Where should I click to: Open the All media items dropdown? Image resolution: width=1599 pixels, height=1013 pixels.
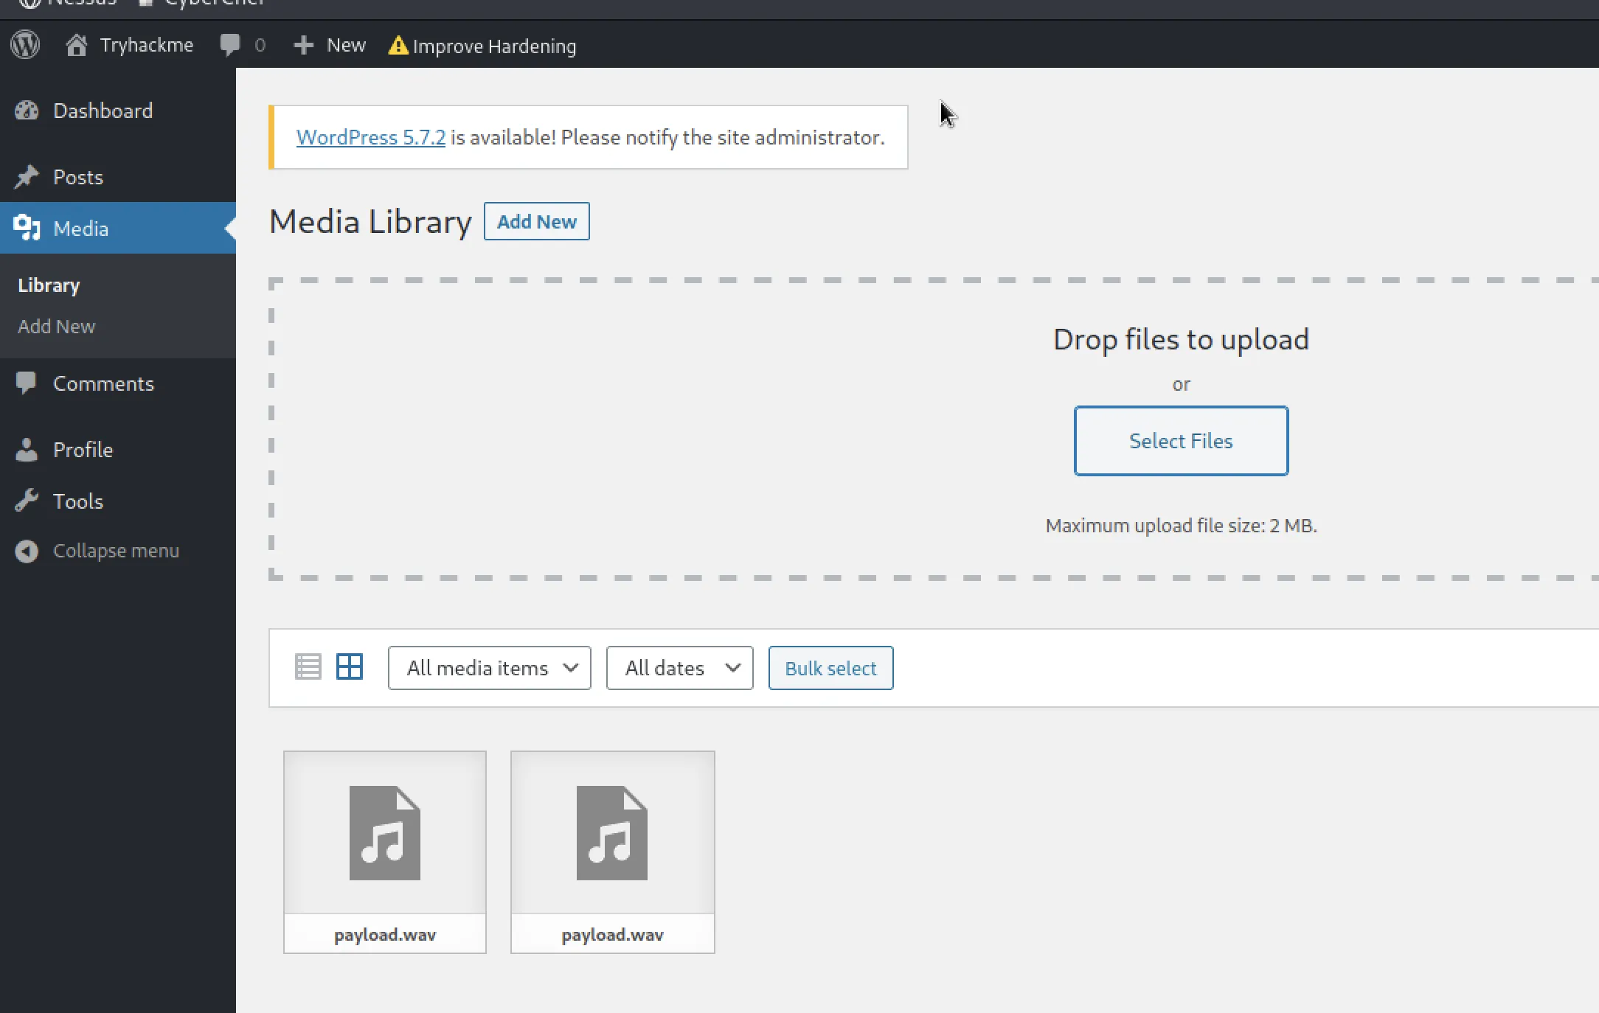(x=490, y=668)
